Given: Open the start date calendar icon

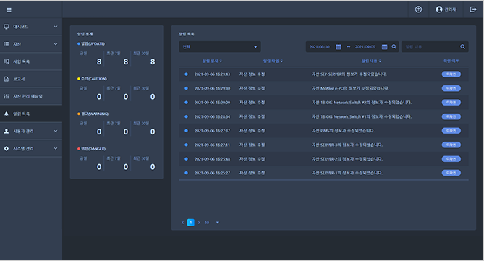Looking at the screenshot, I should click(x=339, y=47).
